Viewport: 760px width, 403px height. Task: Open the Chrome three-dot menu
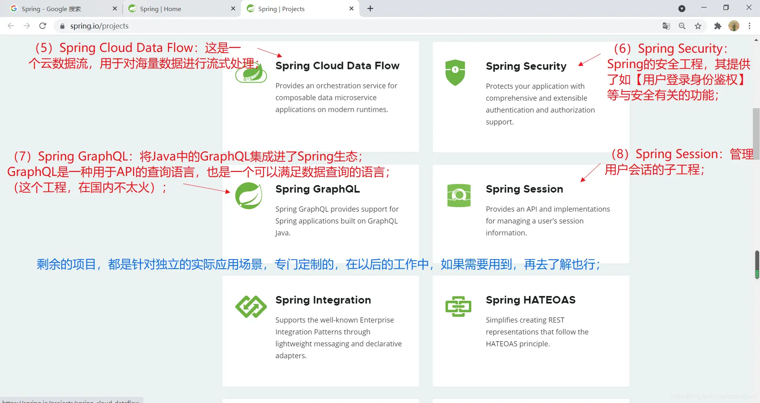click(x=749, y=26)
